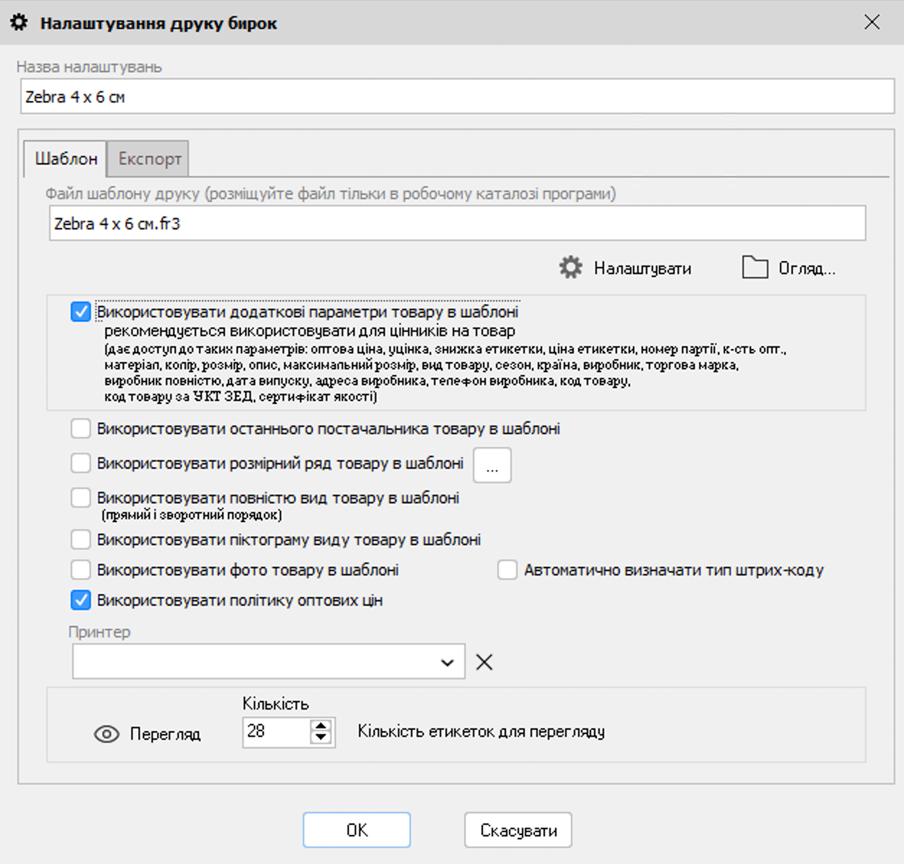Uncheck use additional product parameters checkbox
The width and height of the screenshot is (904, 864).
tap(81, 312)
